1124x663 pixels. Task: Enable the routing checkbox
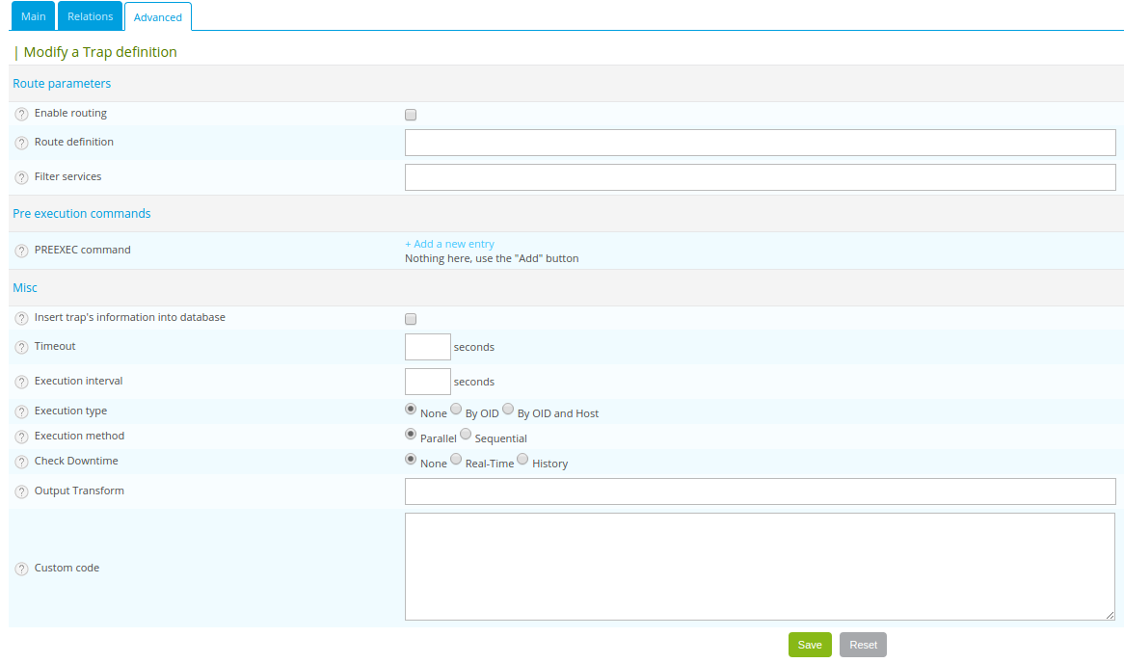(411, 115)
